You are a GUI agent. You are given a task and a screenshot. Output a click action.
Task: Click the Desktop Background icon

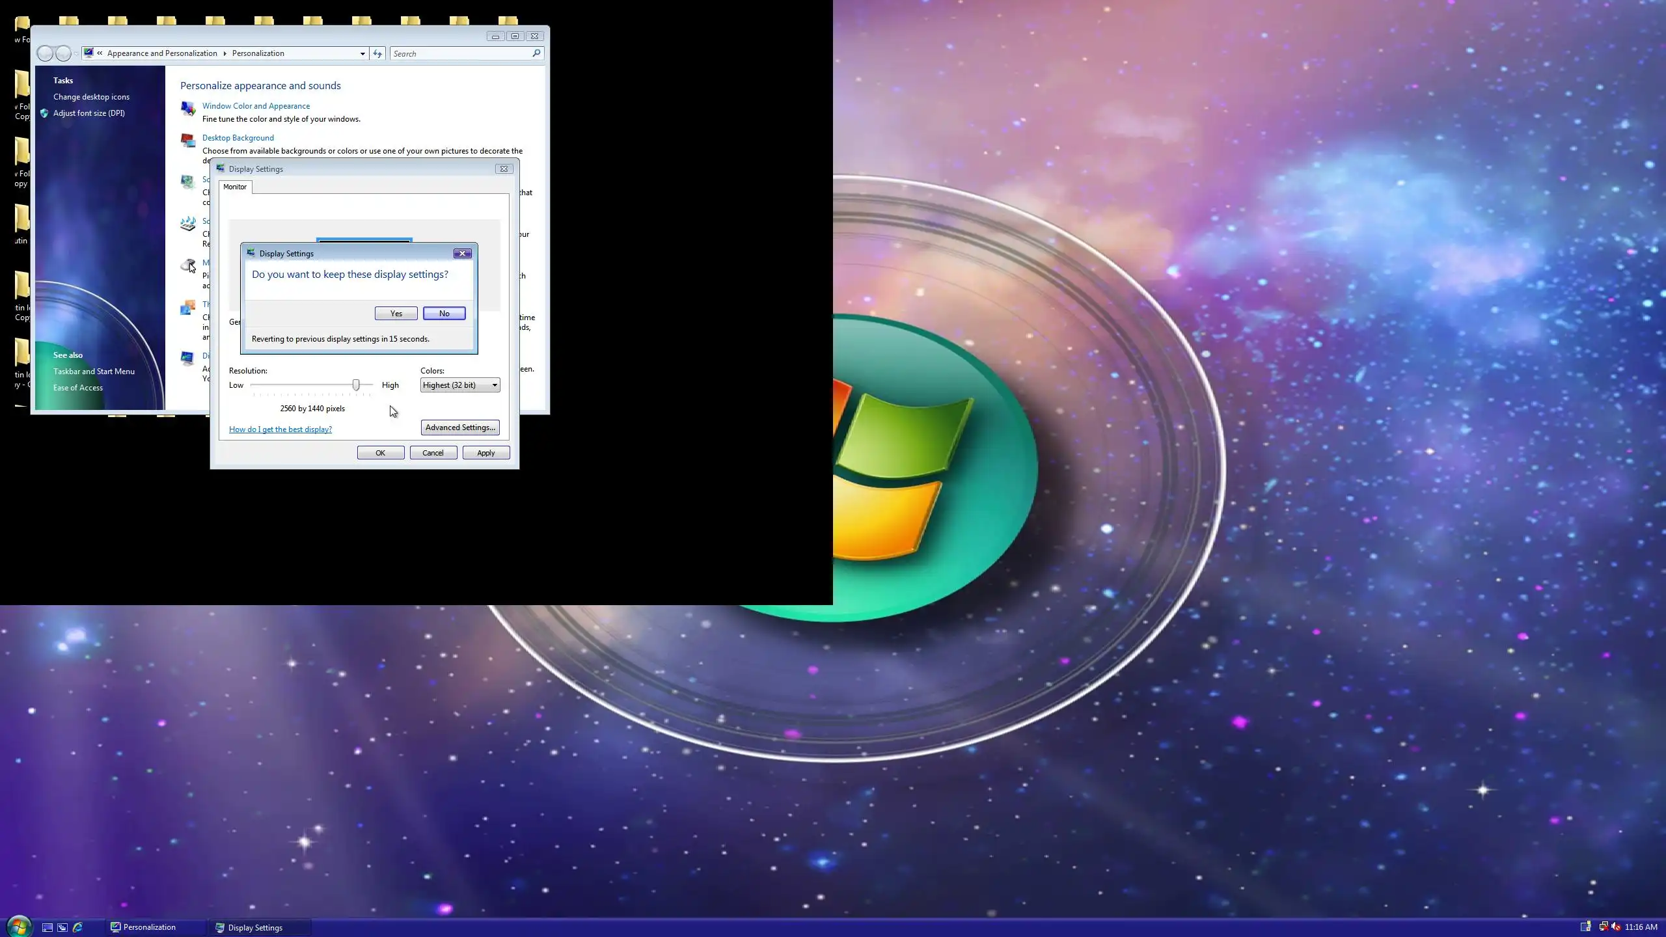click(188, 140)
